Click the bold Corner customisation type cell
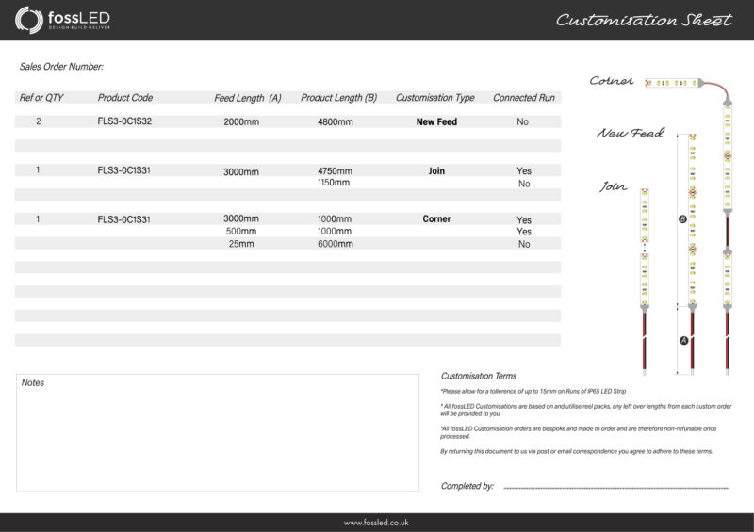This screenshot has height=532, width=754. click(x=436, y=219)
